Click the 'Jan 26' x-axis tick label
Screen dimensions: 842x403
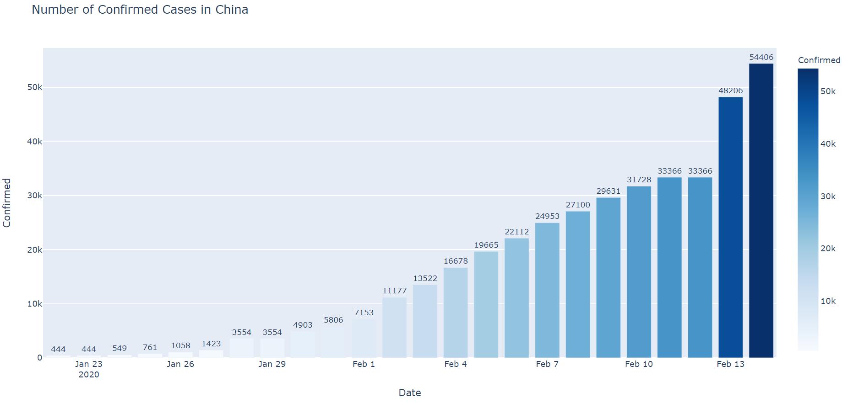[x=180, y=364]
